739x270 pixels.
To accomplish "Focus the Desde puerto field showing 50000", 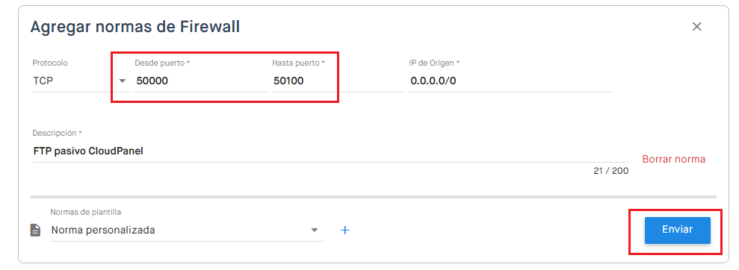I will click(x=201, y=81).
